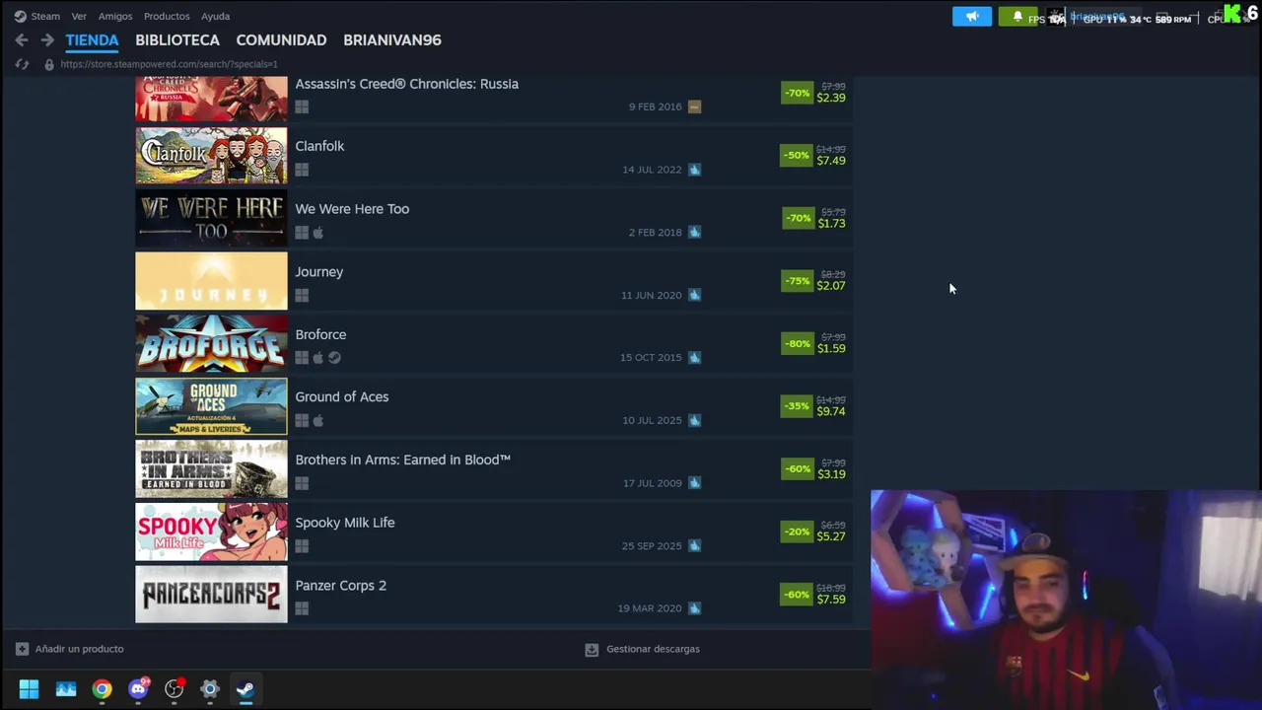
Task: Click the review icon on Ground of Aces
Action: coord(694,420)
